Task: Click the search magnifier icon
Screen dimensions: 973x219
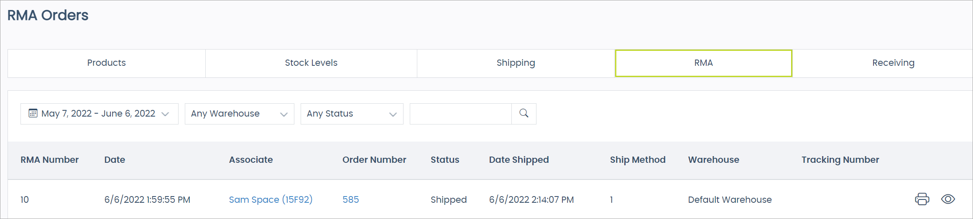Action: click(524, 113)
